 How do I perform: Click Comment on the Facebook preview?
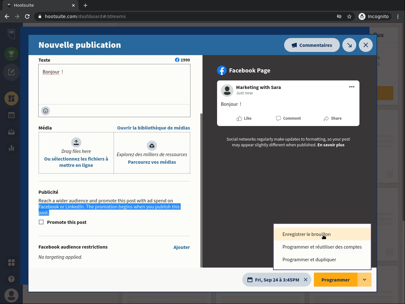[288, 118]
